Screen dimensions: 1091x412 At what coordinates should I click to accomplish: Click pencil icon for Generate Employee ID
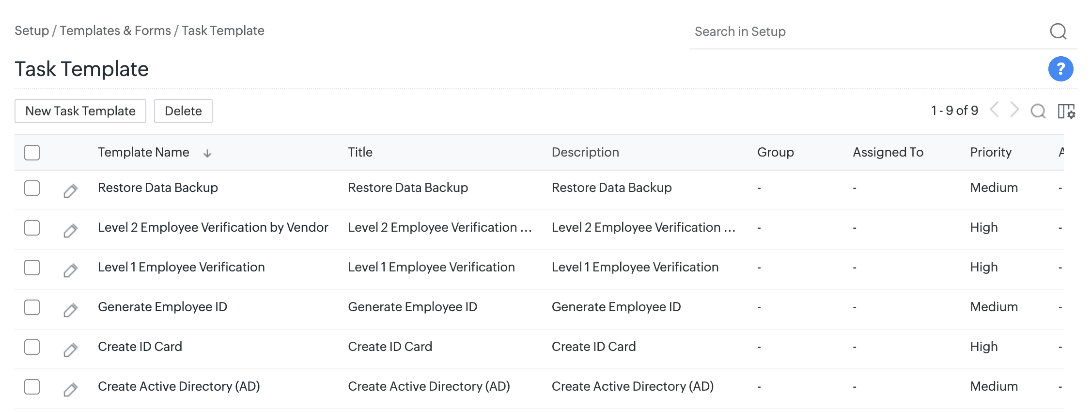click(x=71, y=310)
